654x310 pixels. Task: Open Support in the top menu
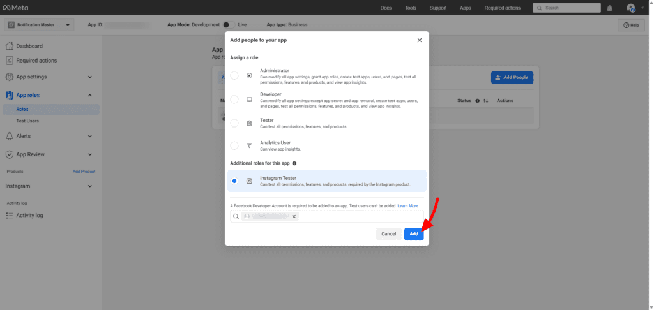pyautogui.click(x=438, y=8)
